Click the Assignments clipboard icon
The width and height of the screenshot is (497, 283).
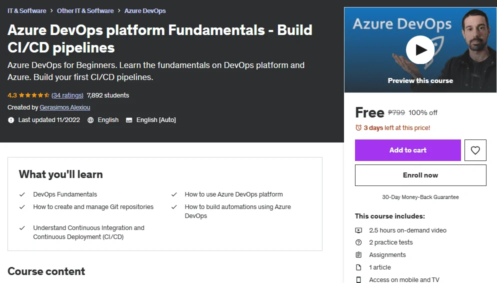pyautogui.click(x=358, y=255)
